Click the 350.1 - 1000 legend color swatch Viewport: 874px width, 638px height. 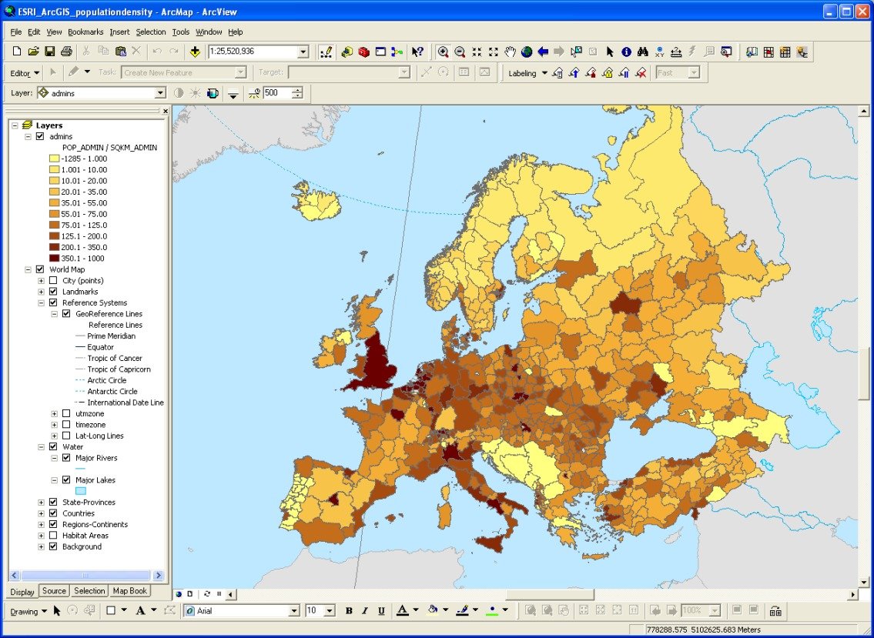coord(55,259)
